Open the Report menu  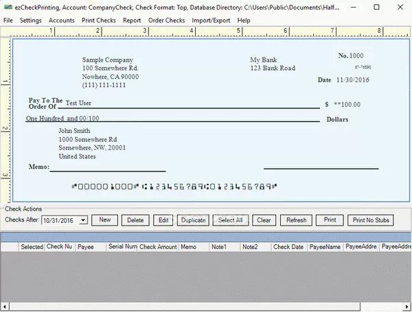(x=132, y=21)
